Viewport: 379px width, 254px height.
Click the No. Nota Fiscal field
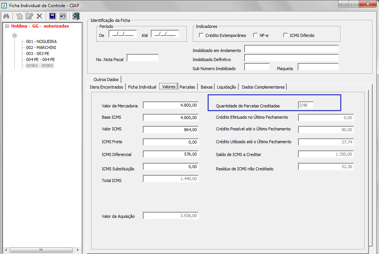(x=142, y=58)
